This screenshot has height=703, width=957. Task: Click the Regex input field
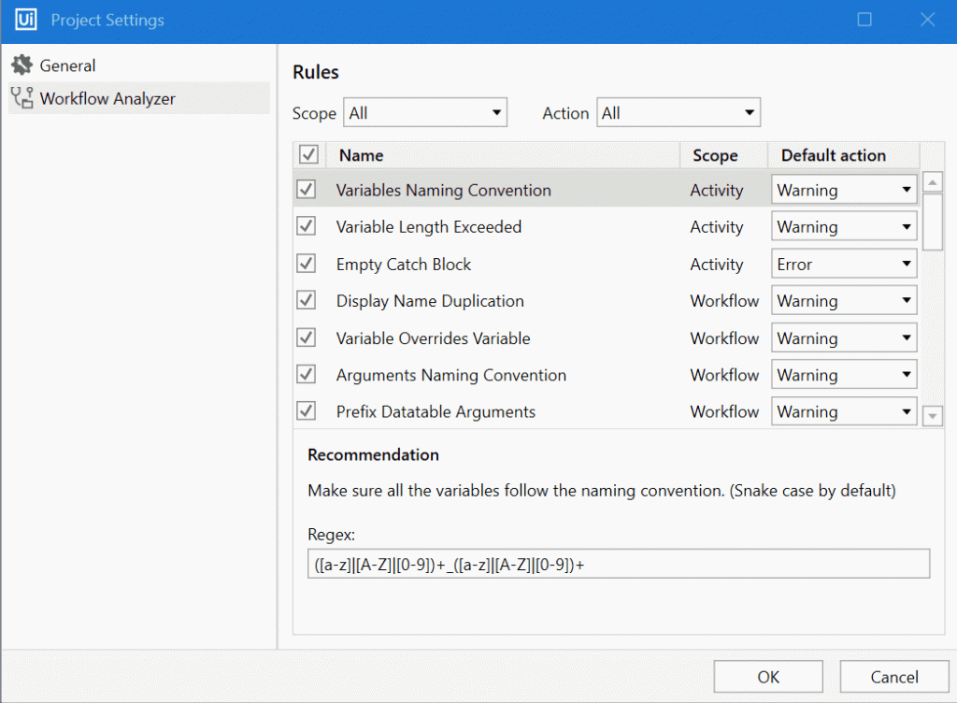coord(619,564)
